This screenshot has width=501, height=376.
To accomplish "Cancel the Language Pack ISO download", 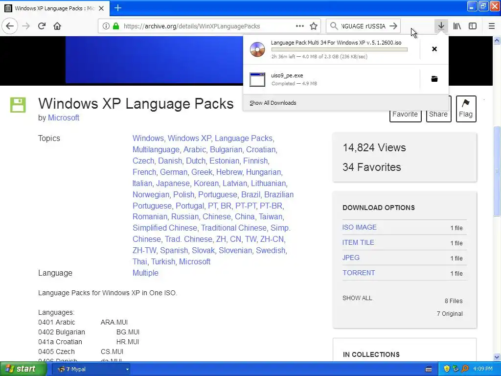I will tap(434, 49).
